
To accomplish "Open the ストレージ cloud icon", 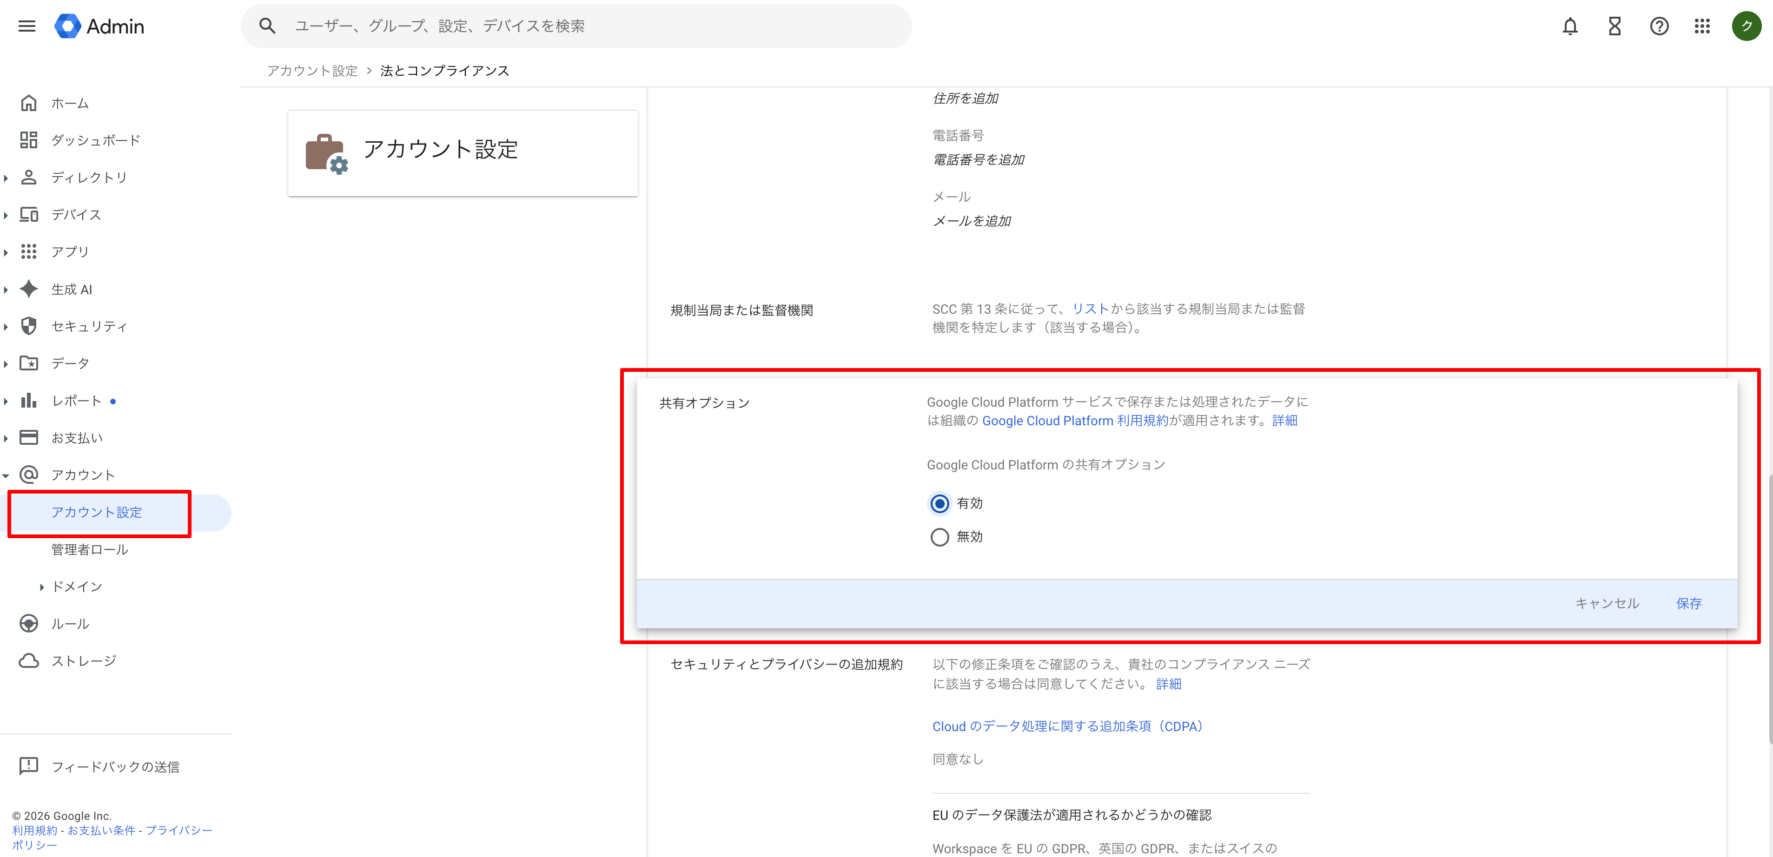I will [x=28, y=660].
